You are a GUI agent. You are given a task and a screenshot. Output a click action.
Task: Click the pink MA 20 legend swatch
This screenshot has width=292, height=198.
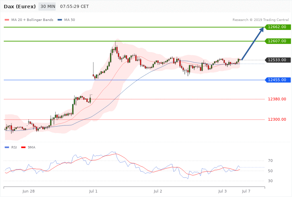(7, 20)
